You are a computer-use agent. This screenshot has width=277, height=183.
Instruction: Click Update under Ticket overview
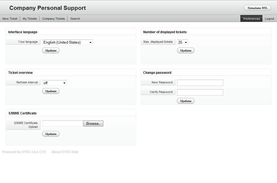pyautogui.click(x=51, y=91)
